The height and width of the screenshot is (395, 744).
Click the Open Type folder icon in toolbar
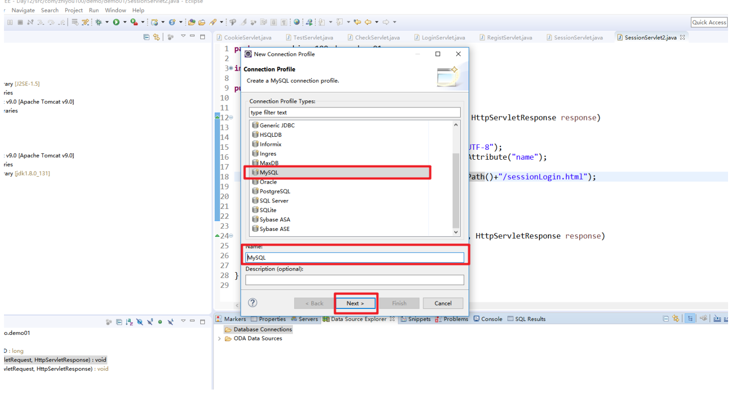[x=191, y=22]
